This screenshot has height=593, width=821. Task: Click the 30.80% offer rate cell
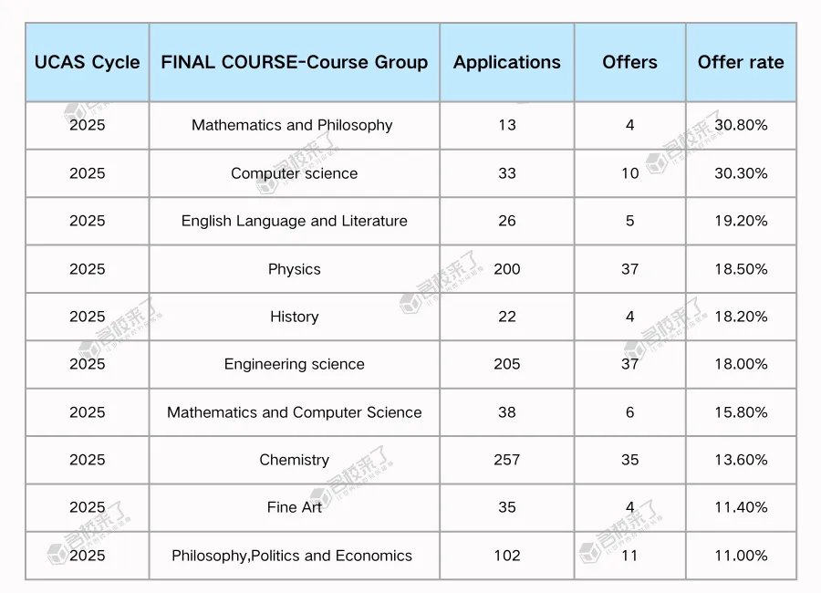click(x=741, y=126)
